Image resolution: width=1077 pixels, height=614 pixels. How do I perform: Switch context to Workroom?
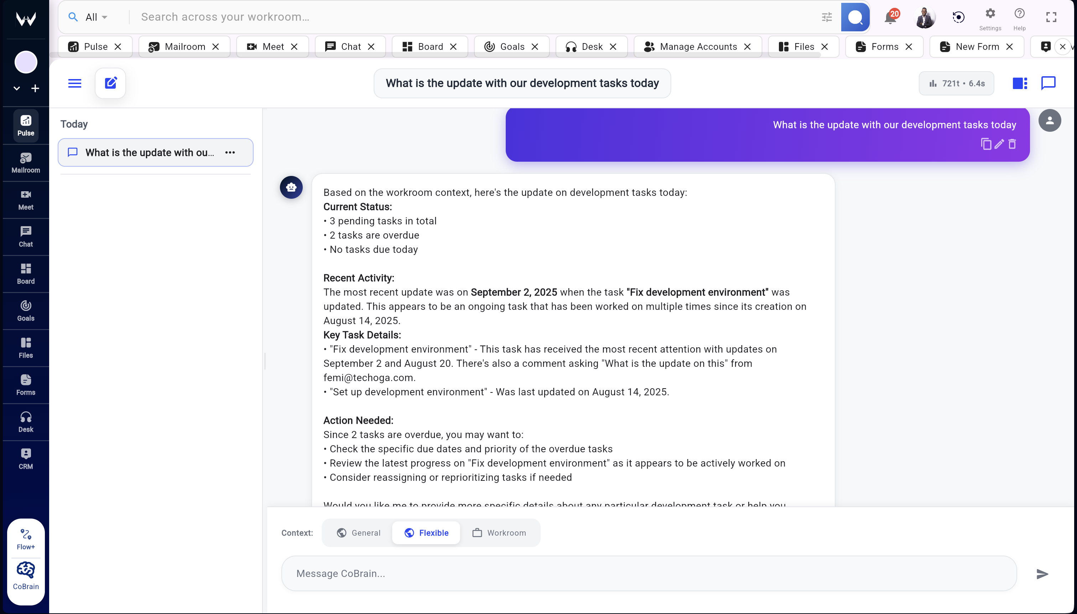pos(499,532)
